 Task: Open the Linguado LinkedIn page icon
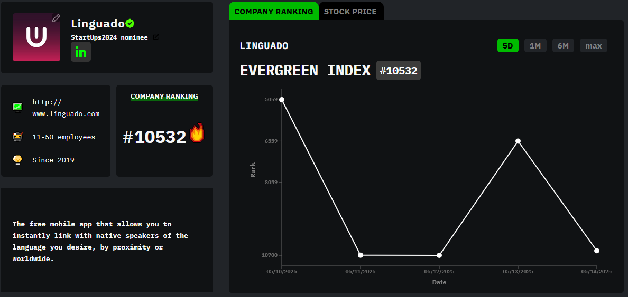81,52
